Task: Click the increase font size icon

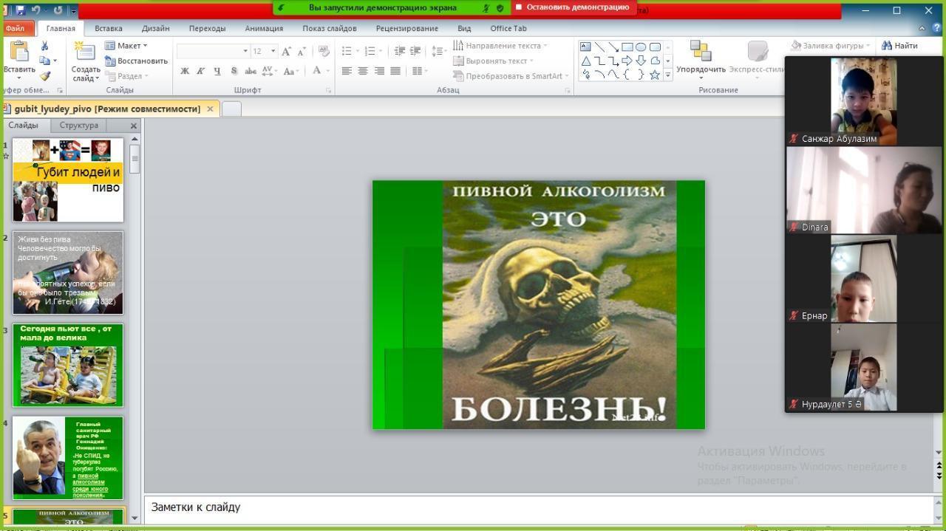Action: click(287, 51)
